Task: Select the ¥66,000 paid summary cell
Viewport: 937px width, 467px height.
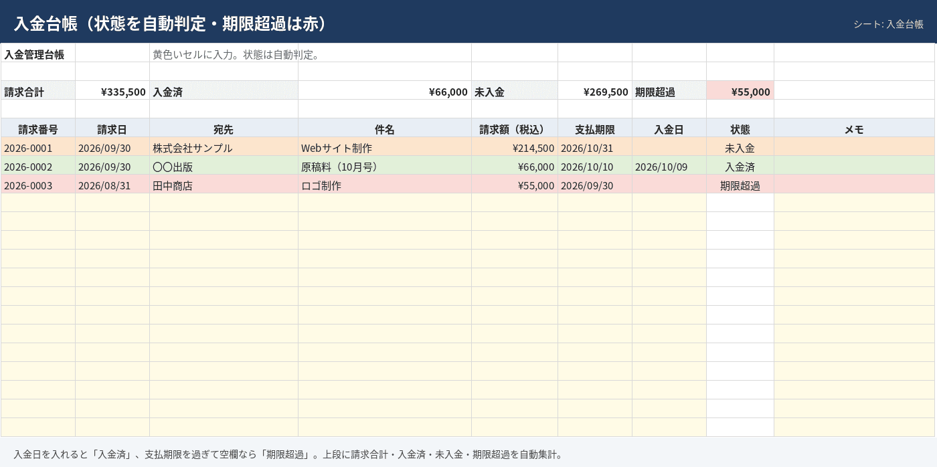Action: 385,90
